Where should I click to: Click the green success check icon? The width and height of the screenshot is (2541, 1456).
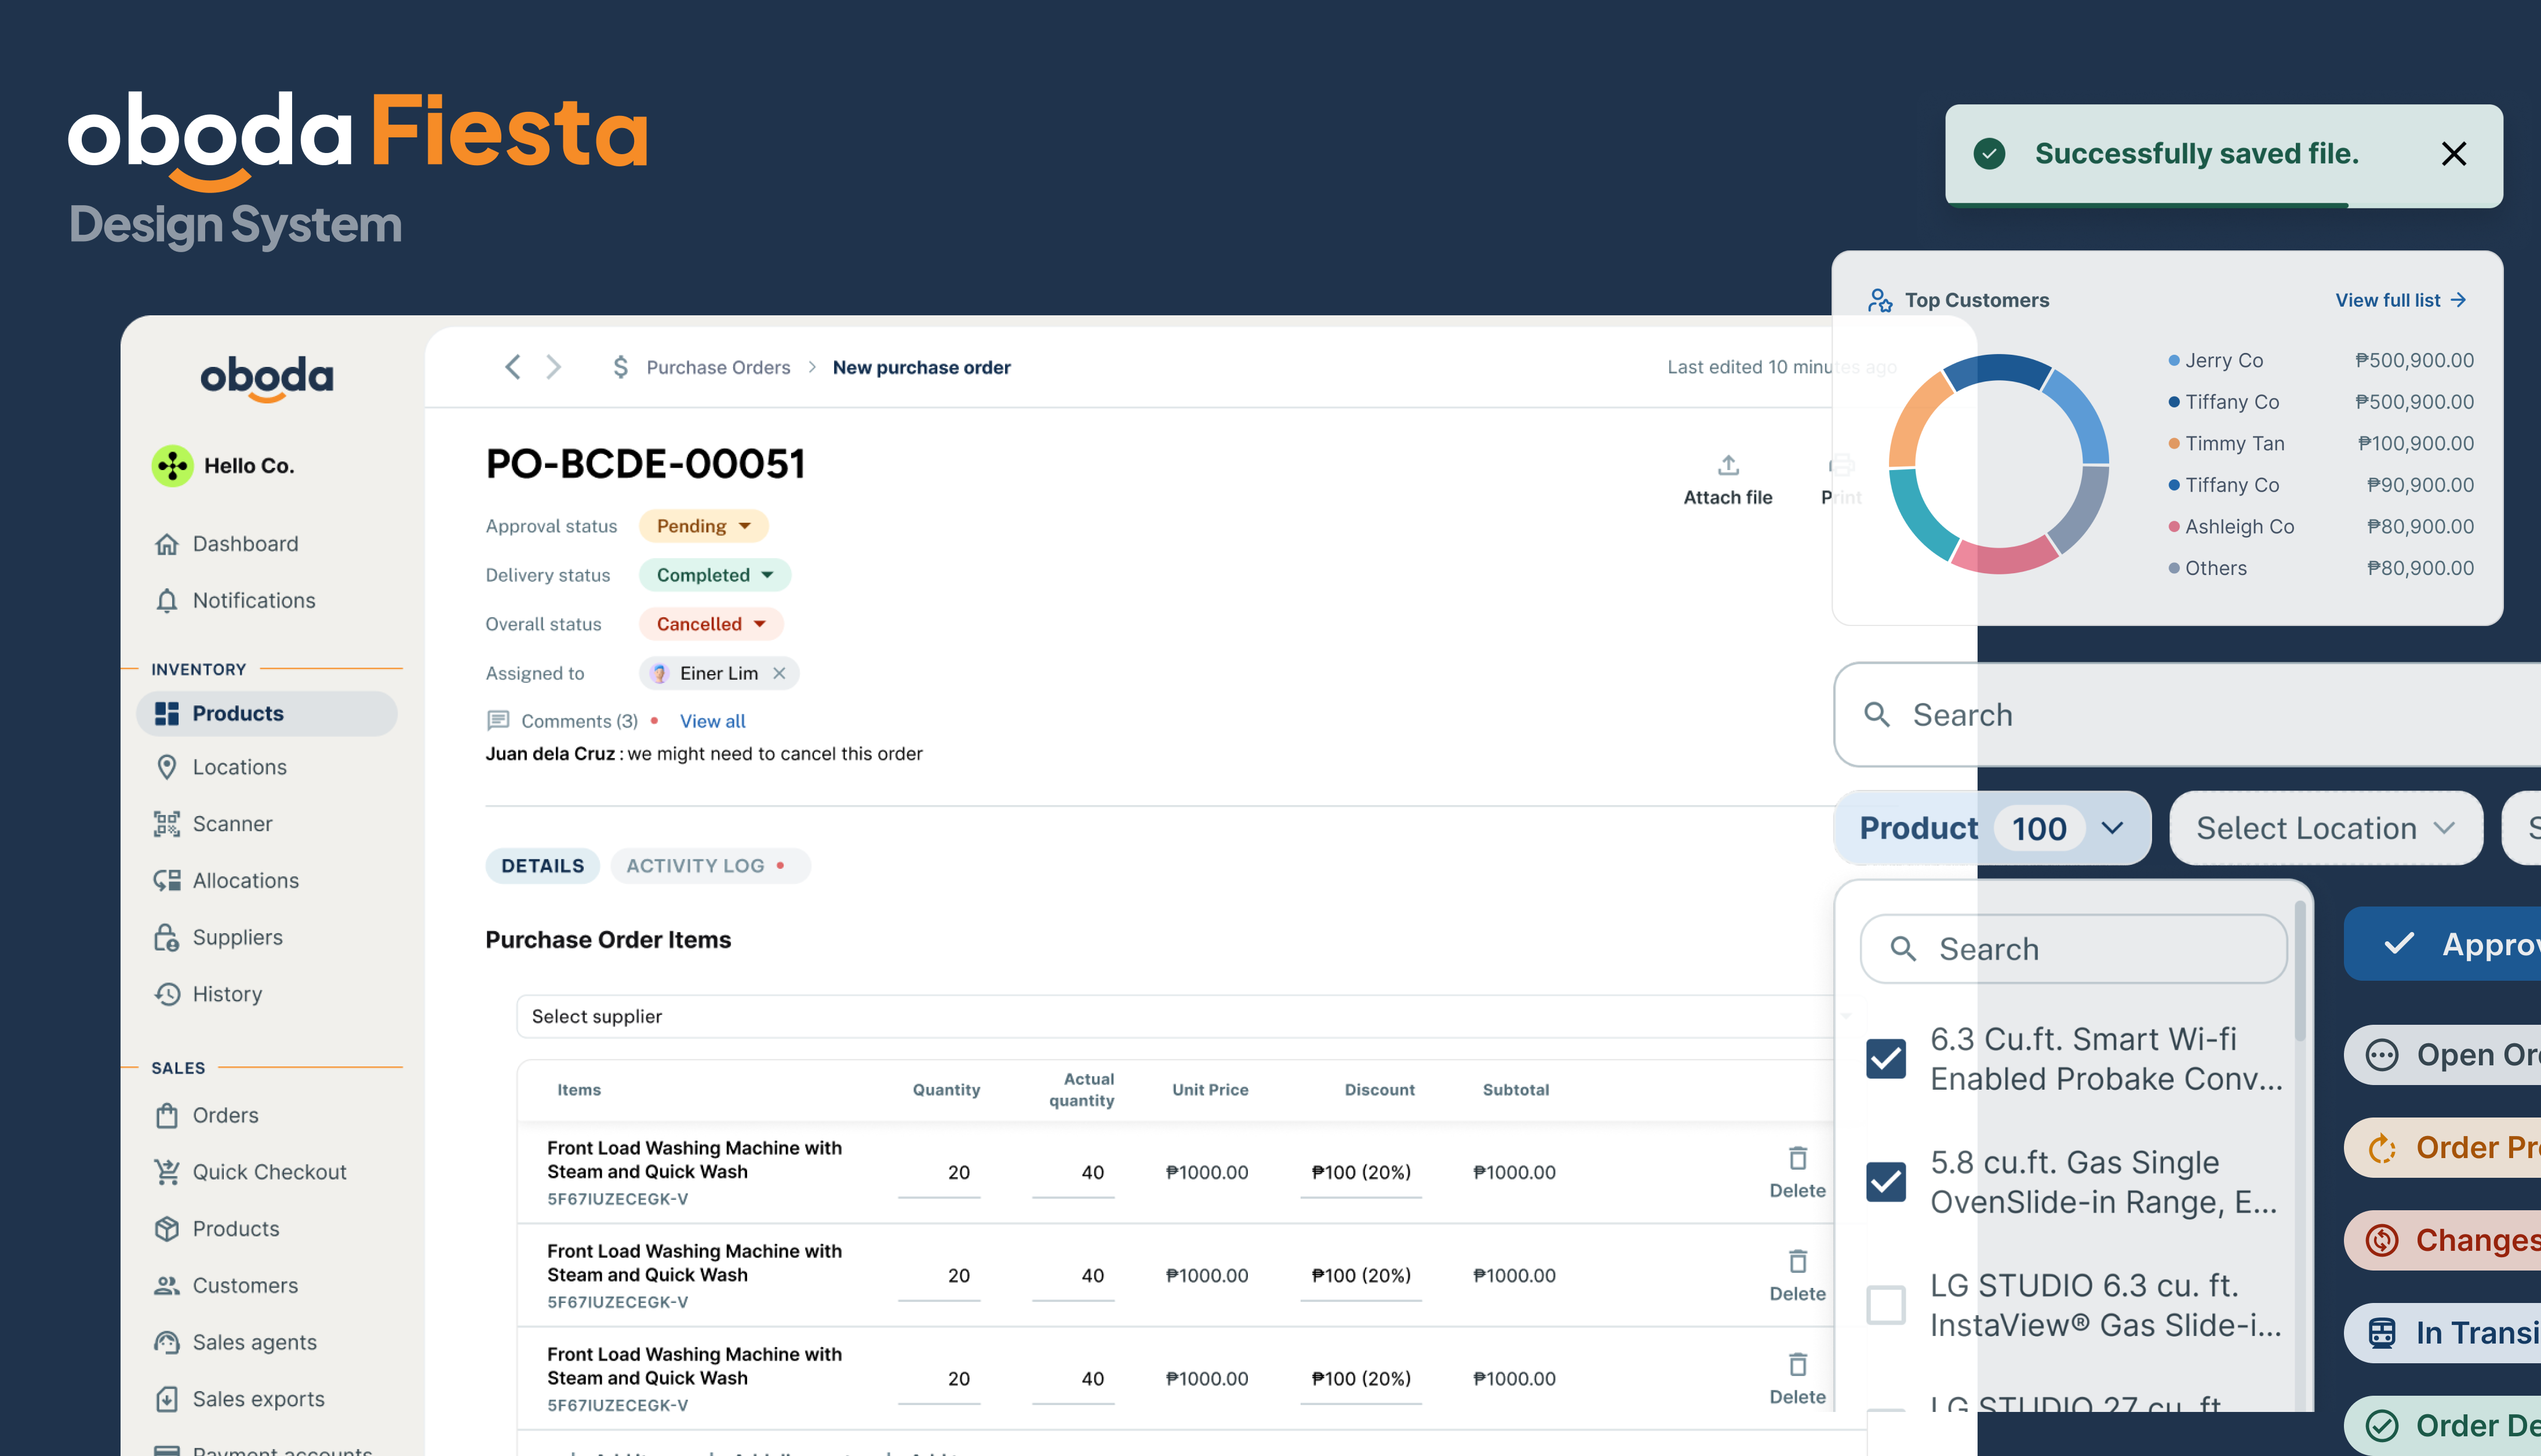click(1989, 154)
